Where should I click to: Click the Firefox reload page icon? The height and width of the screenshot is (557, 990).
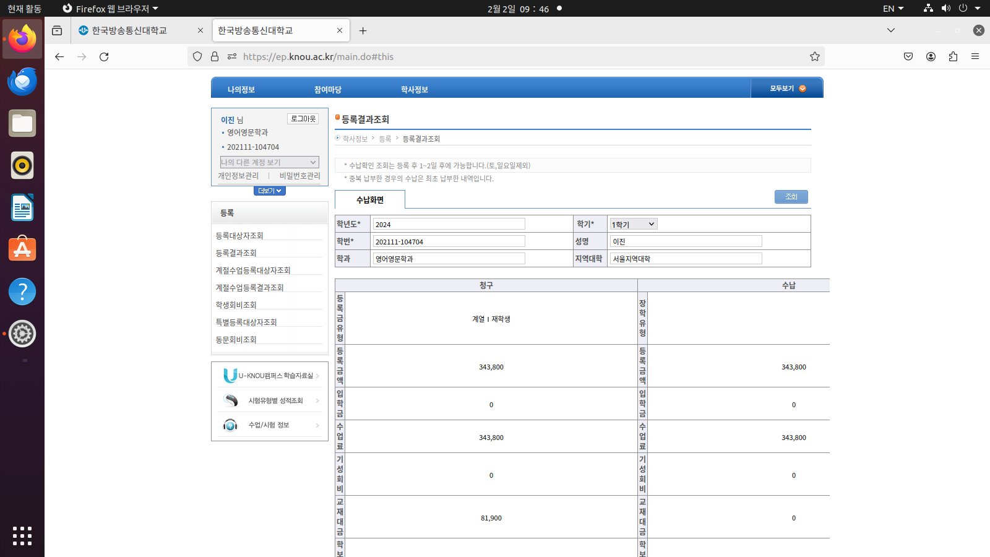point(104,57)
